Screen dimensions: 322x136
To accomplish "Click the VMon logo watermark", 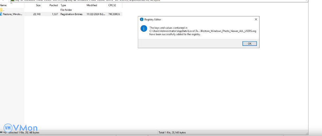I will [x=20, y=128].
